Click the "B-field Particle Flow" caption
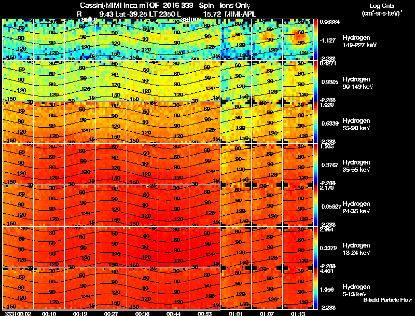This screenshot has height=316, width=415. pyautogui.click(x=388, y=300)
